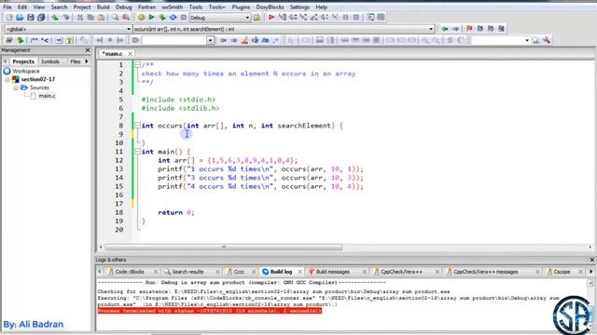
Task: Jump back using the green left arrow
Action: coord(444,29)
